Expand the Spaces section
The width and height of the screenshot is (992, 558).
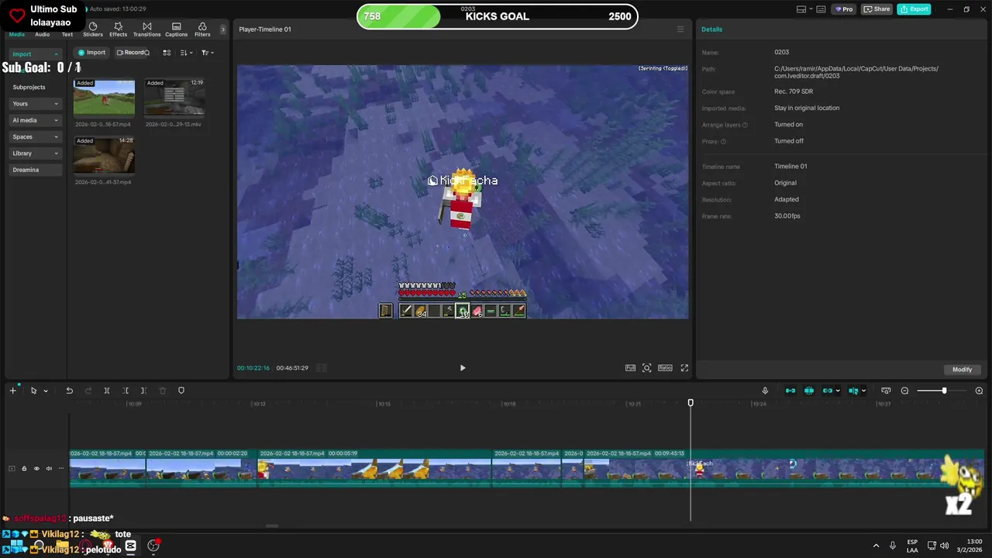coord(36,136)
